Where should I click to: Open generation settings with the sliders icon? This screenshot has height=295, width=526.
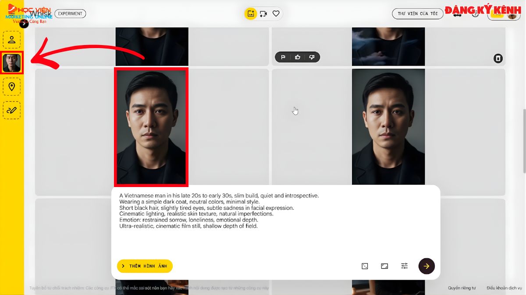click(x=404, y=266)
